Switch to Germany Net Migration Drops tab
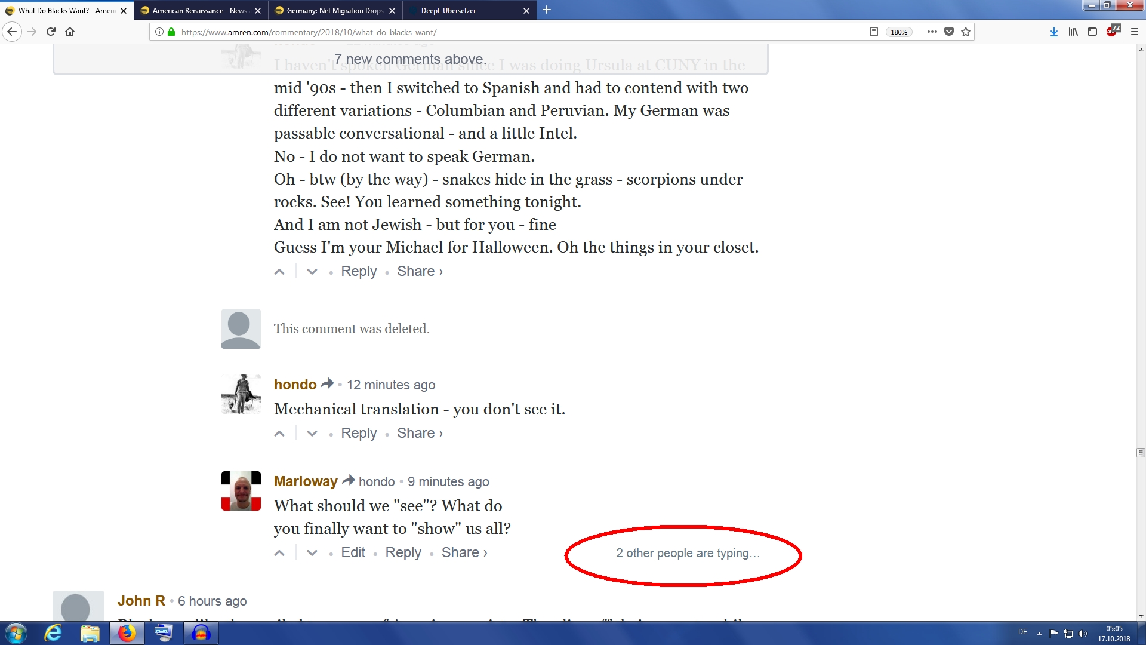 click(x=335, y=10)
